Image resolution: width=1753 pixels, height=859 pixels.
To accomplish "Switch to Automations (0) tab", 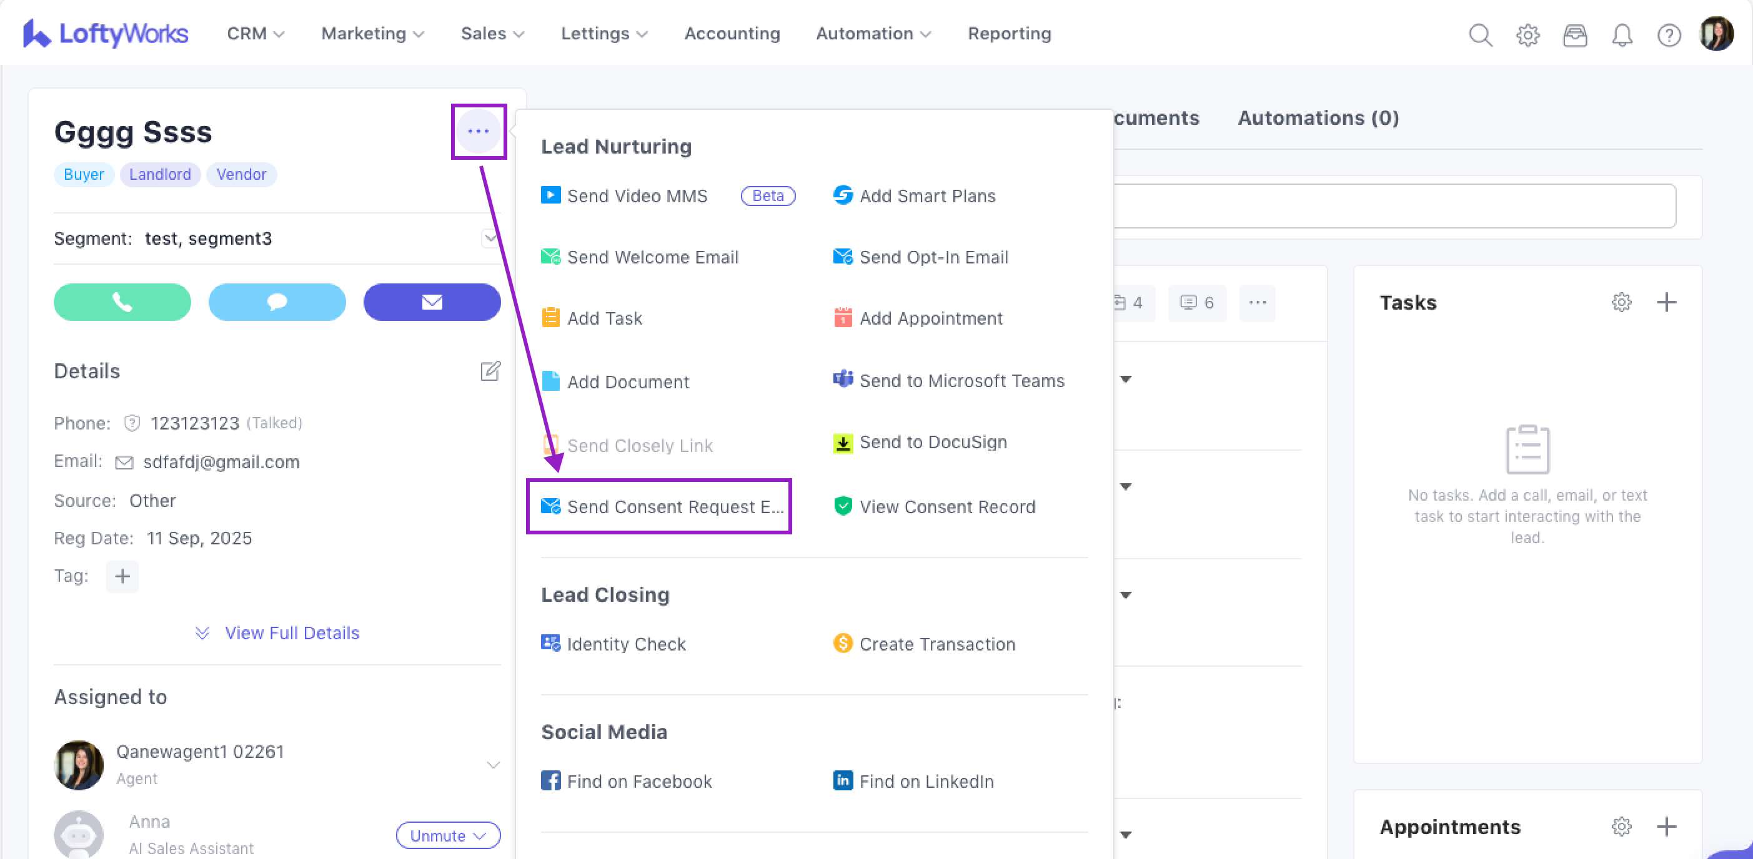I will click(1318, 117).
